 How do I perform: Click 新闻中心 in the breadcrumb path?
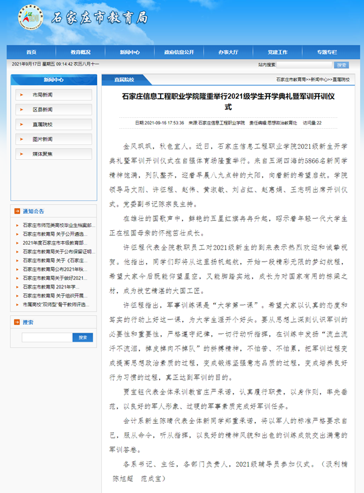coord(320,80)
